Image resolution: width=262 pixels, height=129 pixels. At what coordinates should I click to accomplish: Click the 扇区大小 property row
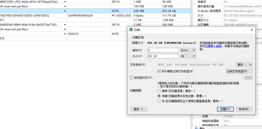[x=227, y=20]
